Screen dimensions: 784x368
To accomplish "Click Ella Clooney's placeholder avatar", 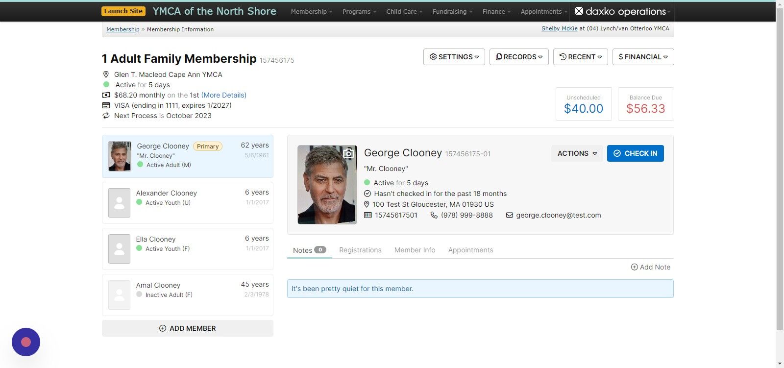I will (x=119, y=249).
